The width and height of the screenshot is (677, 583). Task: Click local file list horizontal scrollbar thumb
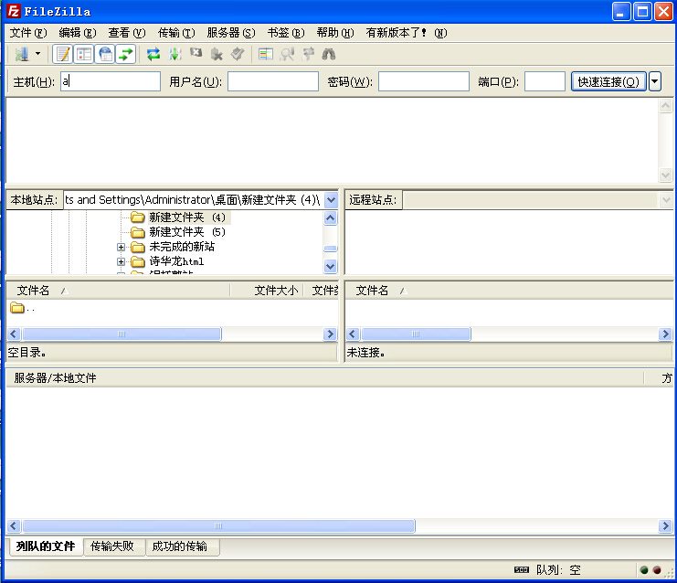pyautogui.click(x=122, y=334)
